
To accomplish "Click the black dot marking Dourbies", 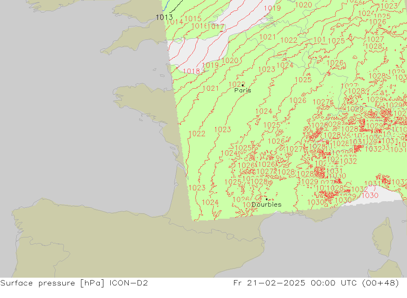I will tap(267, 199).
